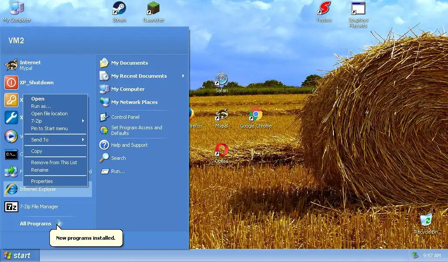Click the New programs installed balloon
Screen dimensions: 448x262
click(x=86, y=238)
